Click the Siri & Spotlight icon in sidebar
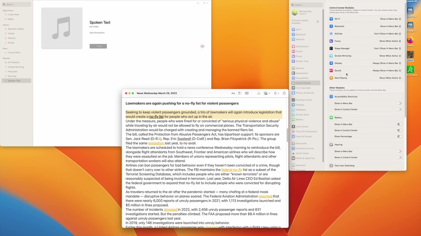This screenshot has height=236, width=421. pyautogui.click(x=293, y=88)
